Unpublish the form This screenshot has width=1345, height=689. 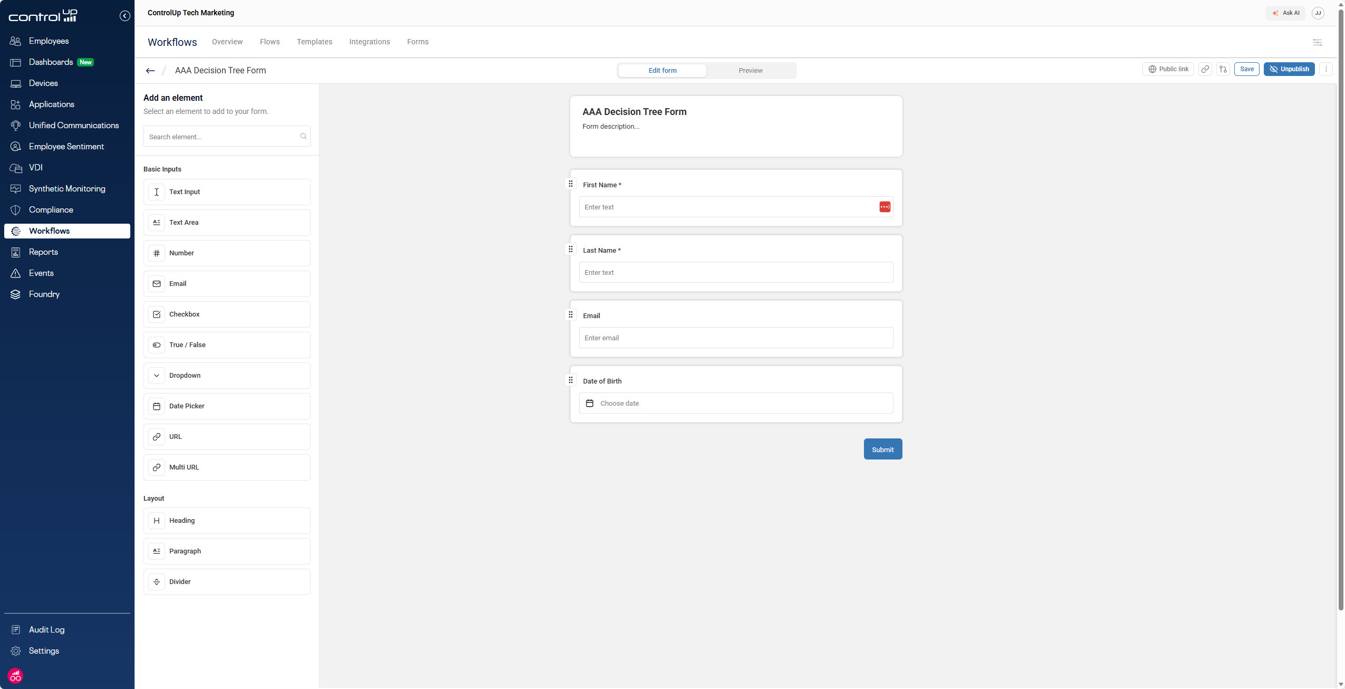1289,69
